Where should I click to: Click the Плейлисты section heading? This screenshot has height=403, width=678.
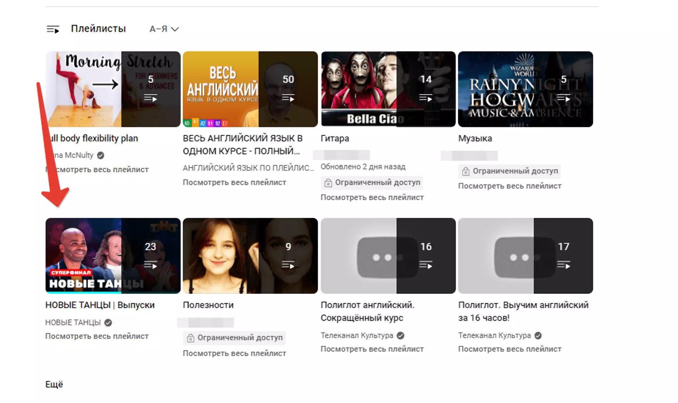[98, 29]
